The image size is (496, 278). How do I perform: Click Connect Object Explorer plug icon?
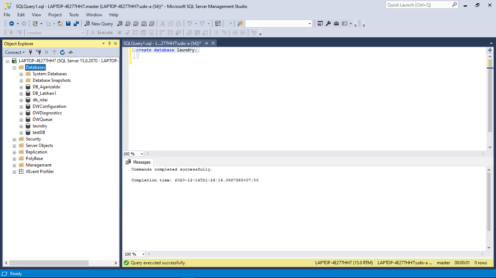(31, 52)
